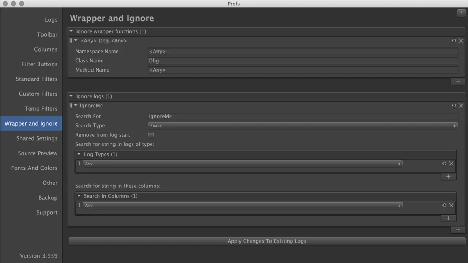Image resolution: width=468 pixels, height=263 pixels.
Task: Remove the Any entry in Search In Columns
Action: pyautogui.click(x=451, y=205)
